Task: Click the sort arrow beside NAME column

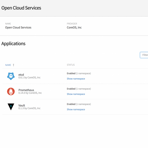Action: pyautogui.click(x=13, y=65)
